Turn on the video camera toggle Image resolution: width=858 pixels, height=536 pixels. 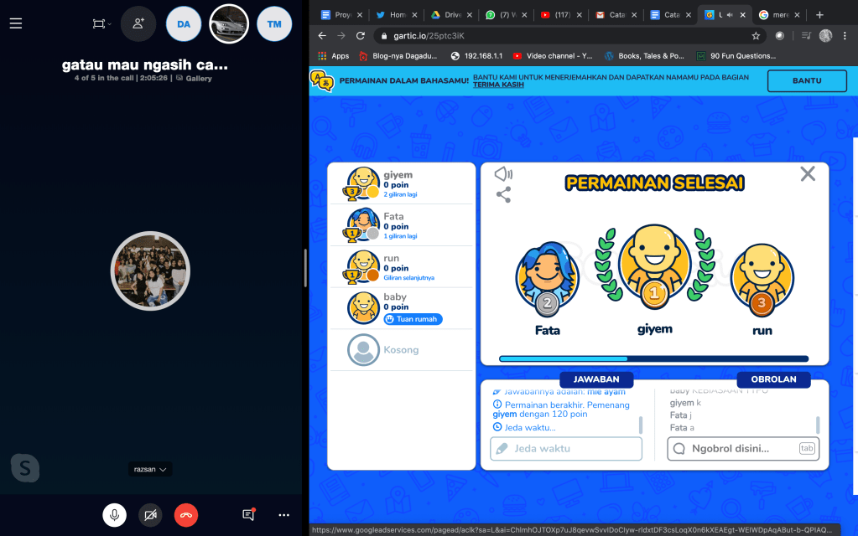[x=150, y=514]
